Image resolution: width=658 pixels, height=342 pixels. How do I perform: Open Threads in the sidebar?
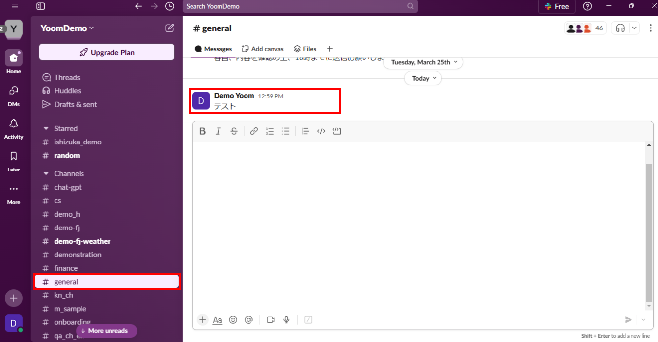(x=107, y=77)
